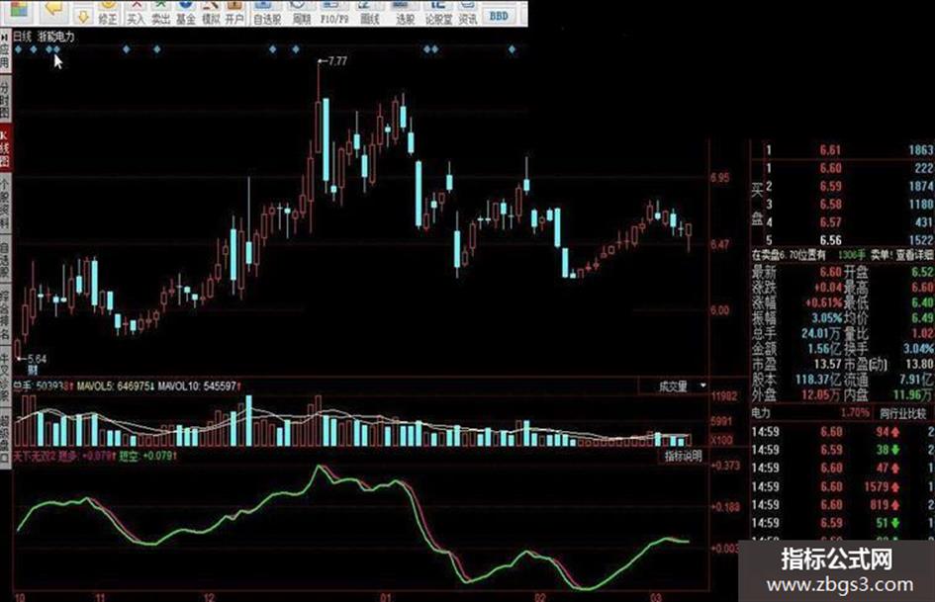
Task: Click the BBD toolbar button
Action: click(499, 16)
